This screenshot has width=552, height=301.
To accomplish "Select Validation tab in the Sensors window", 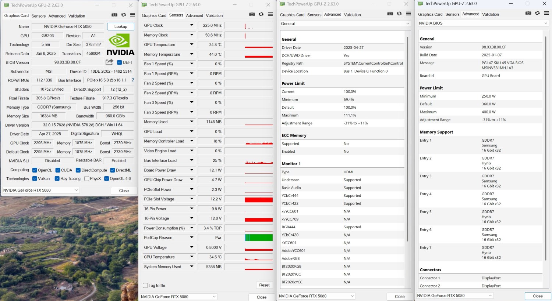I will 214,15.
